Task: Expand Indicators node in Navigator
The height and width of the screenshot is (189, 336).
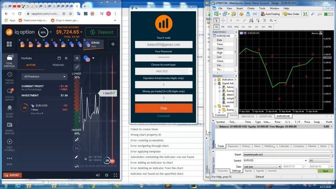Action: 215,79
